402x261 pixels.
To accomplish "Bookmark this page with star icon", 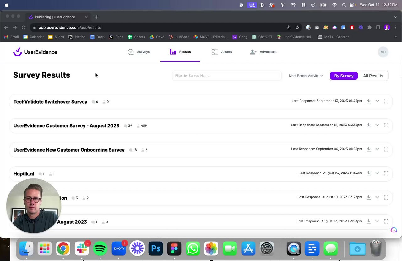I will coord(297,27).
